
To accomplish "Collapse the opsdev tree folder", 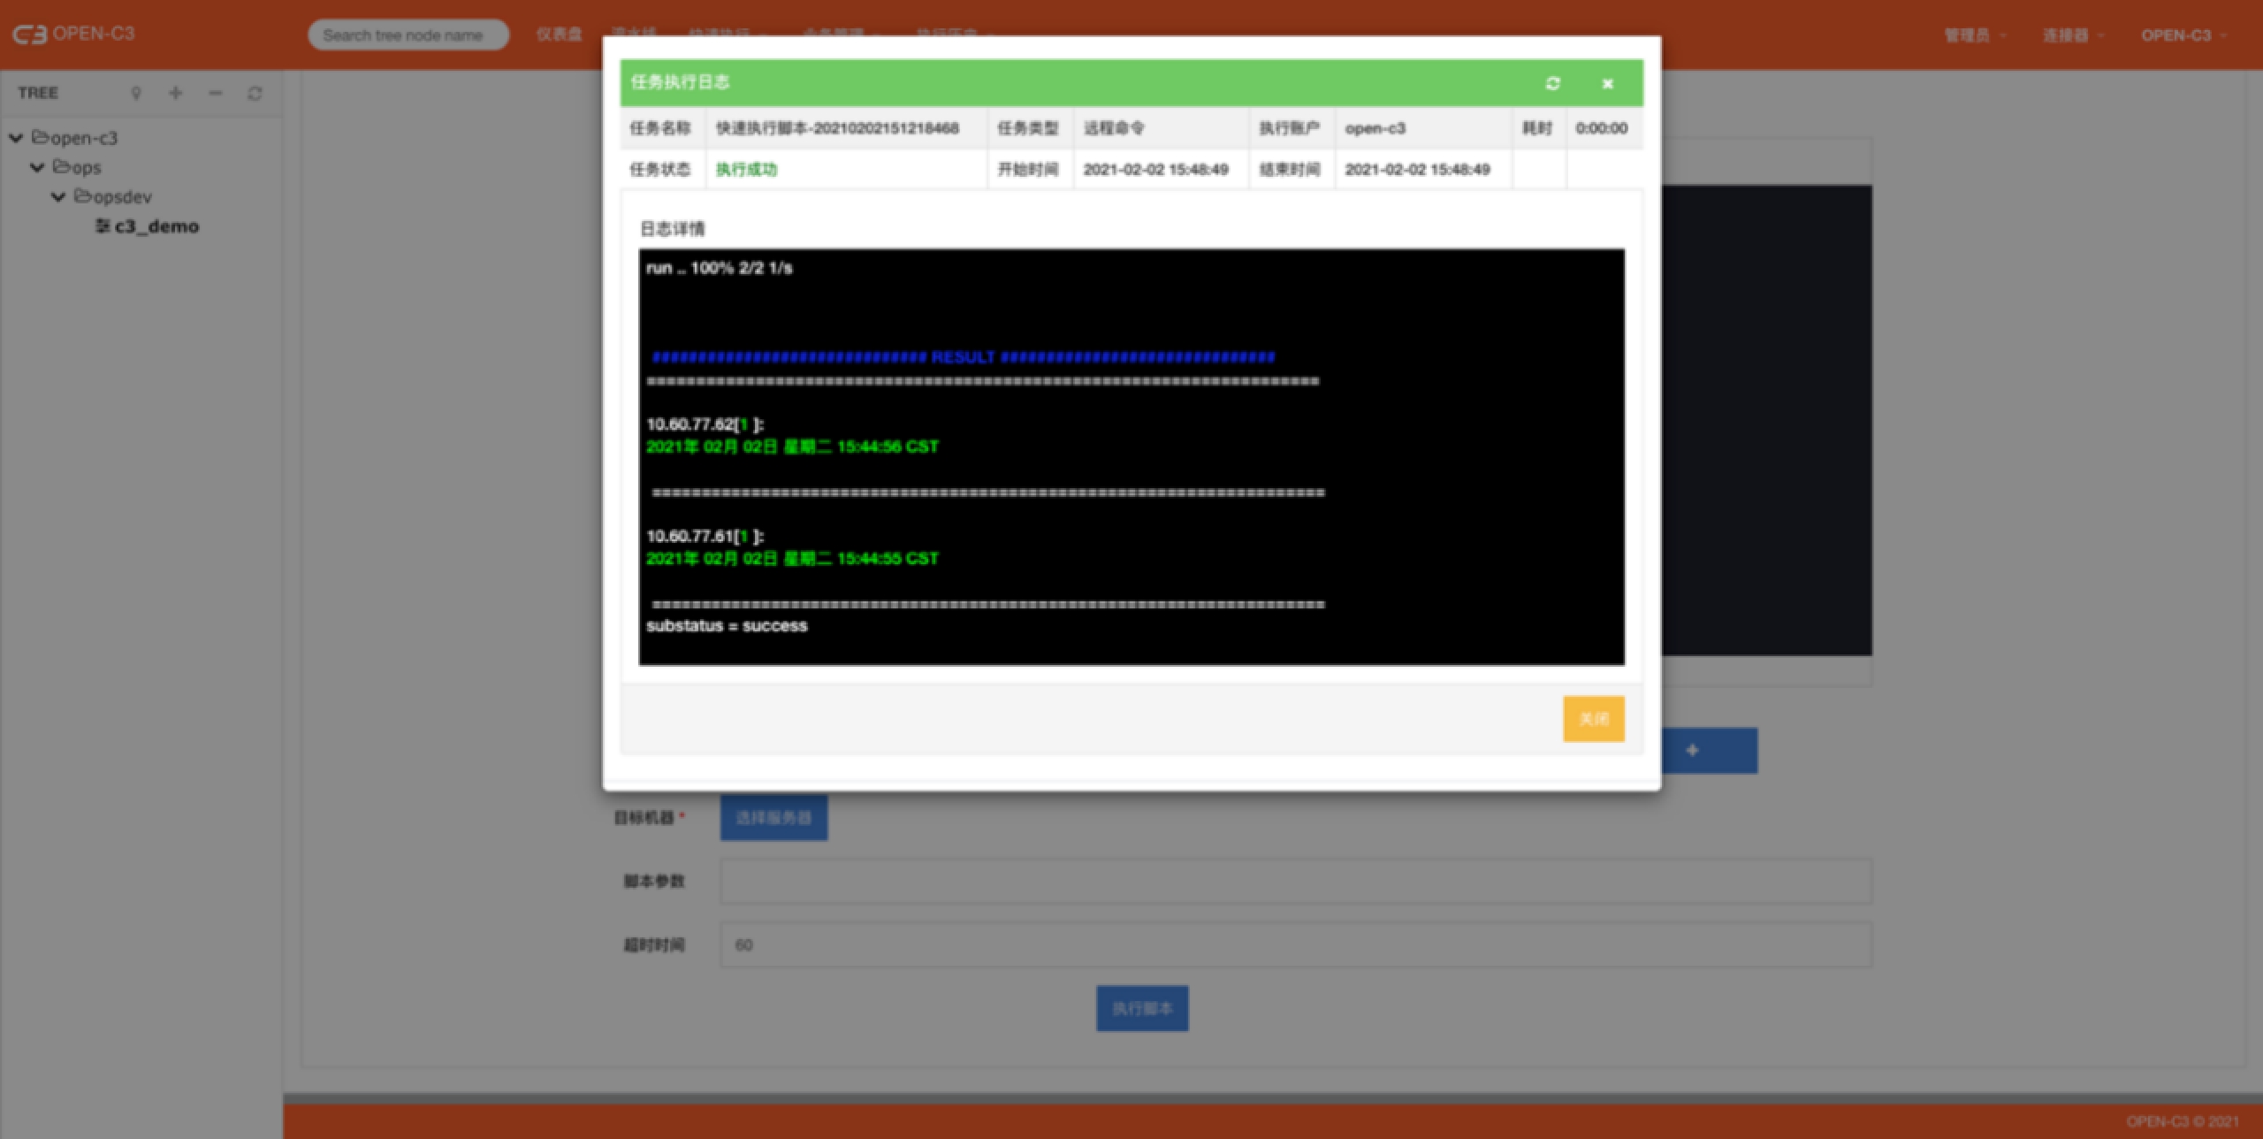I will tap(58, 196).
